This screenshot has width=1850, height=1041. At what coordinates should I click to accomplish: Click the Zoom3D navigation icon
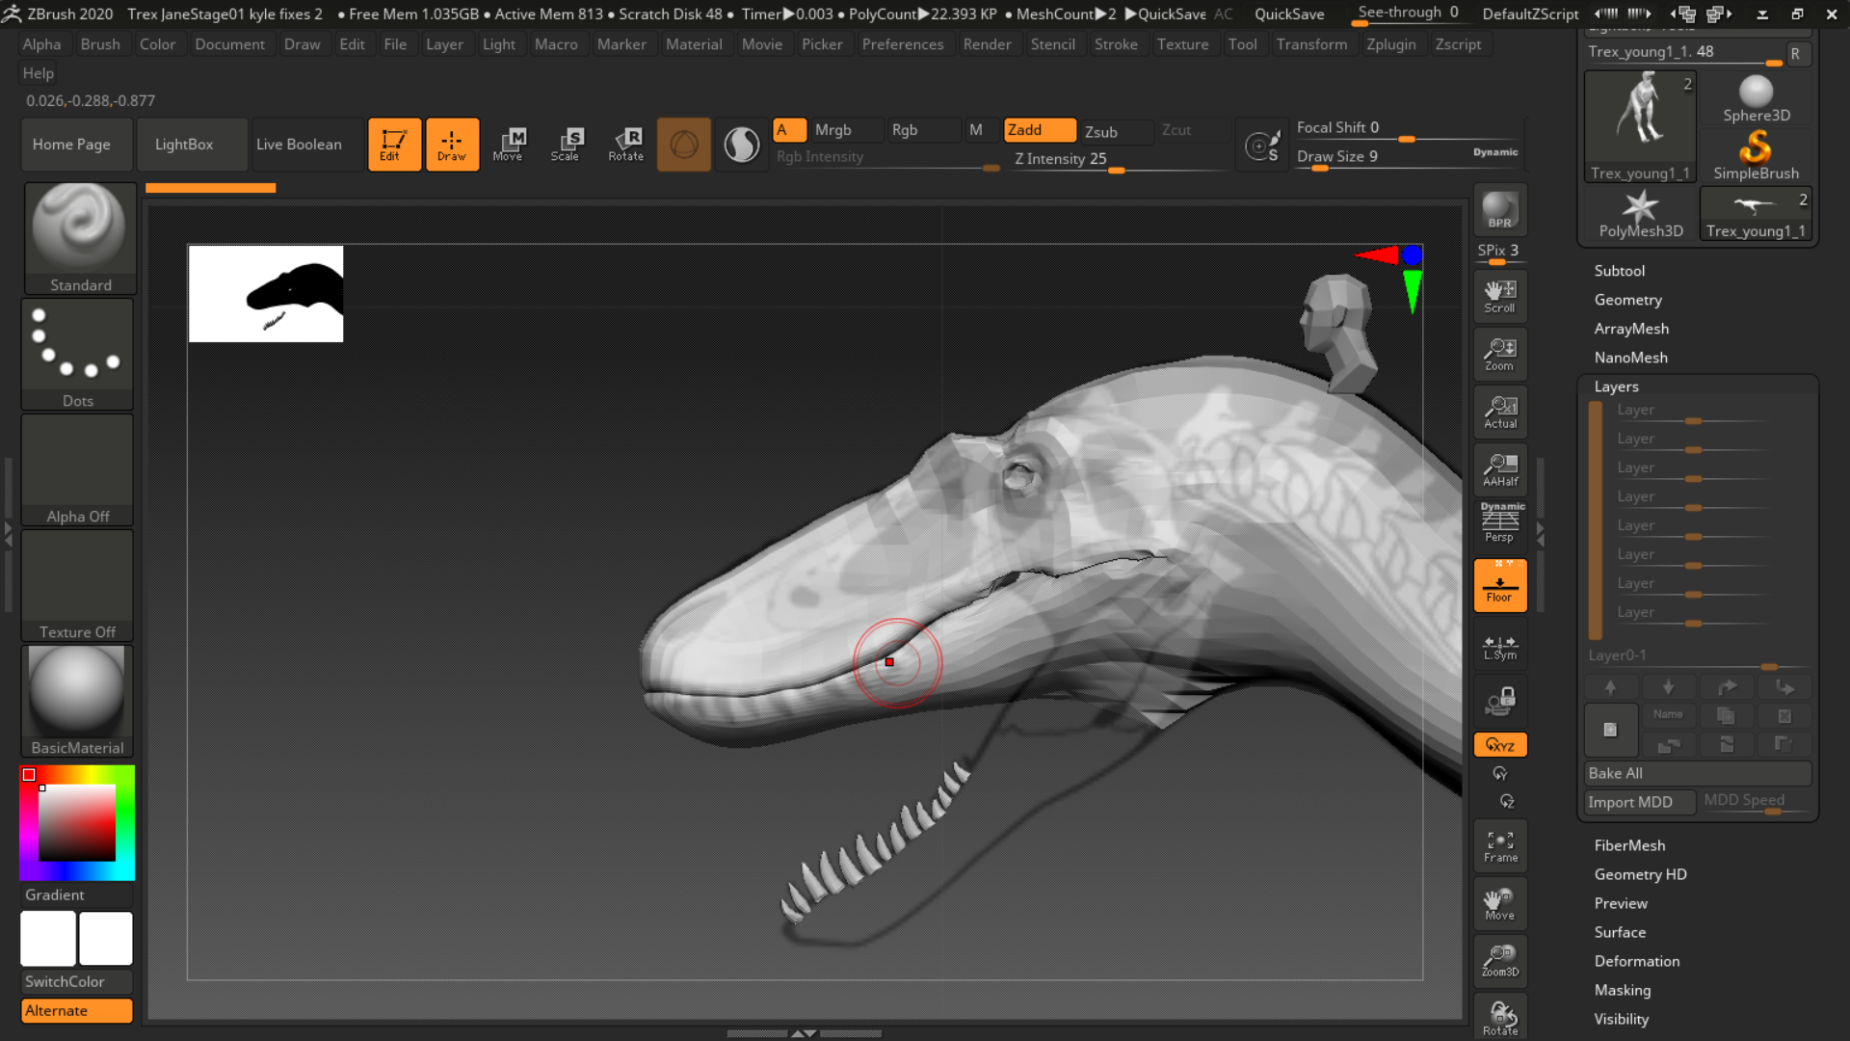click(1499, 961)
